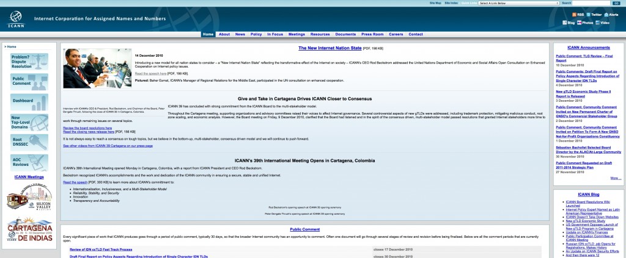Screen dimensions: 626x258
Task: Open New Permanent Charter of GNSO's announcement
Action: (x=586, y=112)
